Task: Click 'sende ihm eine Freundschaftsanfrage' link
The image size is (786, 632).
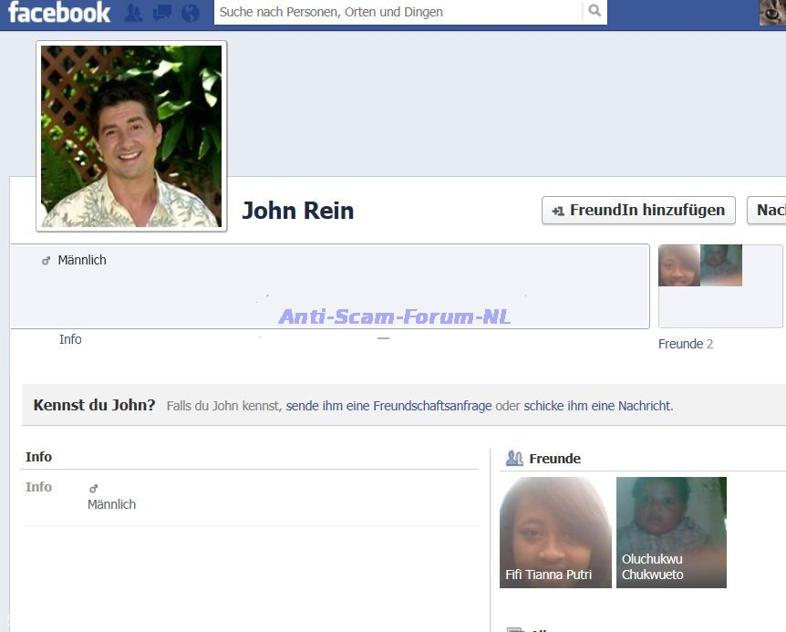Action: point(388,406)
